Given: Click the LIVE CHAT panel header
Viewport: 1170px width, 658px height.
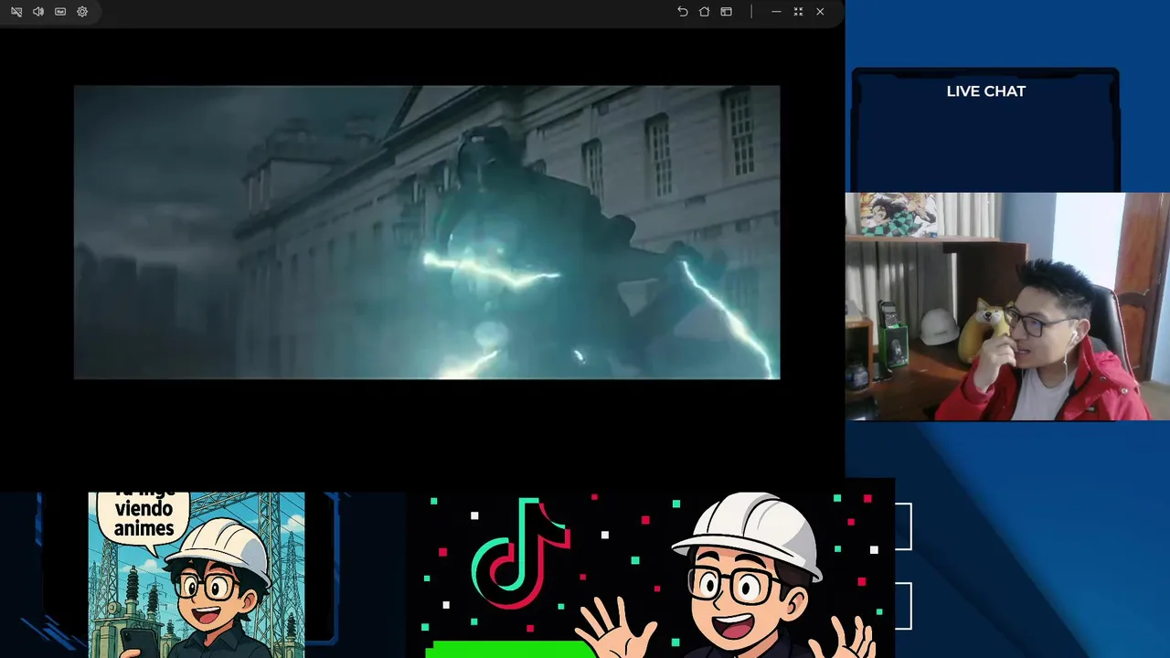Looking at the screenshot, I should click(x=986, y=91).
